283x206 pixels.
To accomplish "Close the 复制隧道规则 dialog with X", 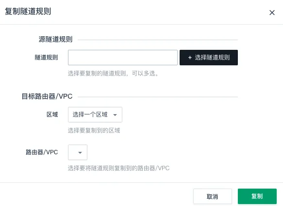I will coord(272,13).
